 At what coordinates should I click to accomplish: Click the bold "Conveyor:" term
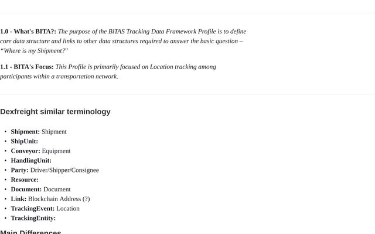pos(25,151)
